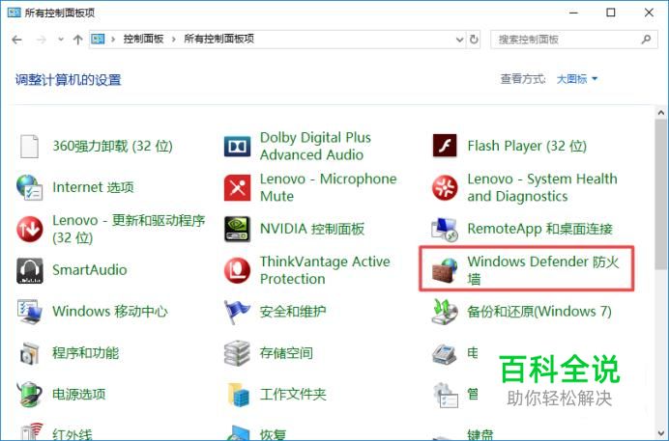Select the 控制面板 breadcrumb
Viewport: 669px width, 441px height.
coord(143,39)
